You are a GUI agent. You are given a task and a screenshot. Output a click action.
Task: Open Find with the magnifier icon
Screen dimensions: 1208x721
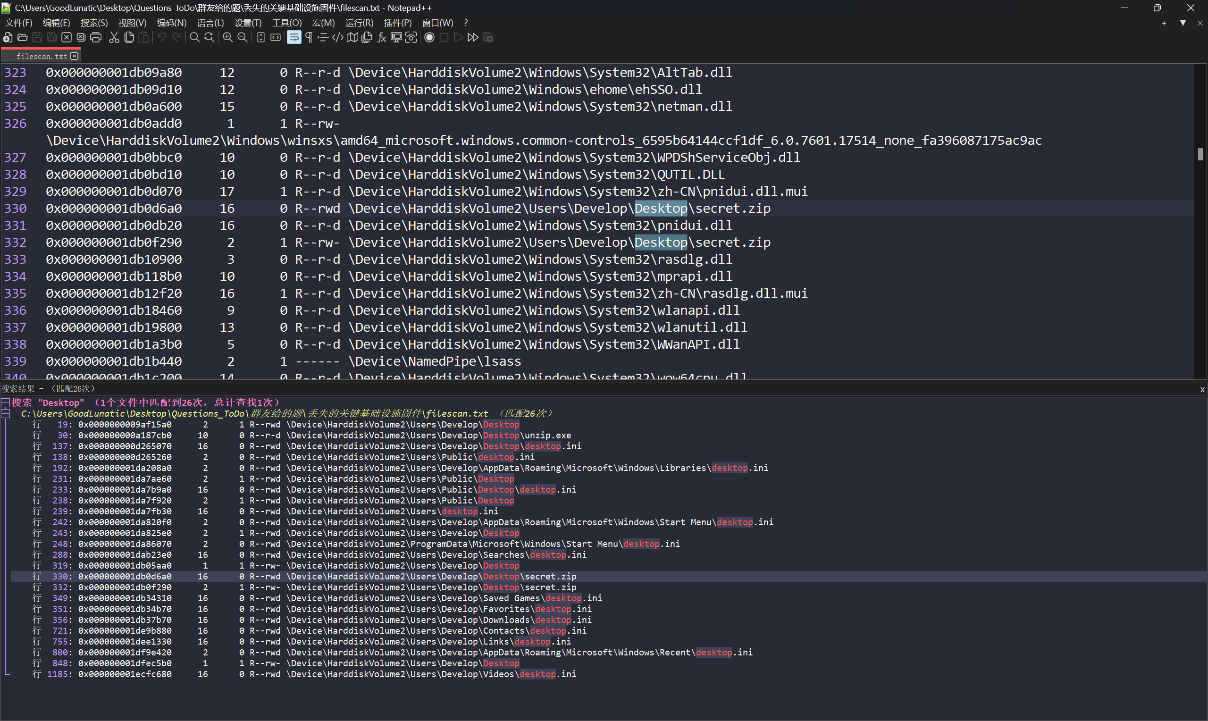[194, 37]
